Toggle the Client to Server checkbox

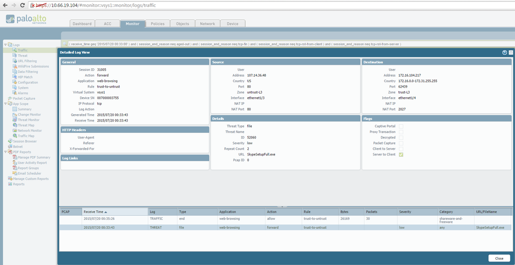[x=401, y=149]
